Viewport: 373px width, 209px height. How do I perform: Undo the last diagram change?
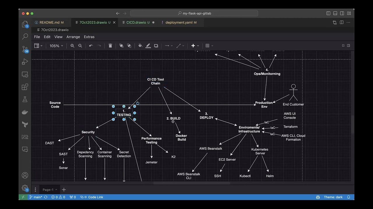coord(91,46)
